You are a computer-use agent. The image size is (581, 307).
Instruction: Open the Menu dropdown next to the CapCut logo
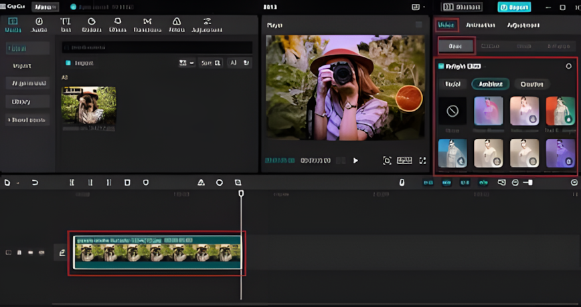point(46,7)
